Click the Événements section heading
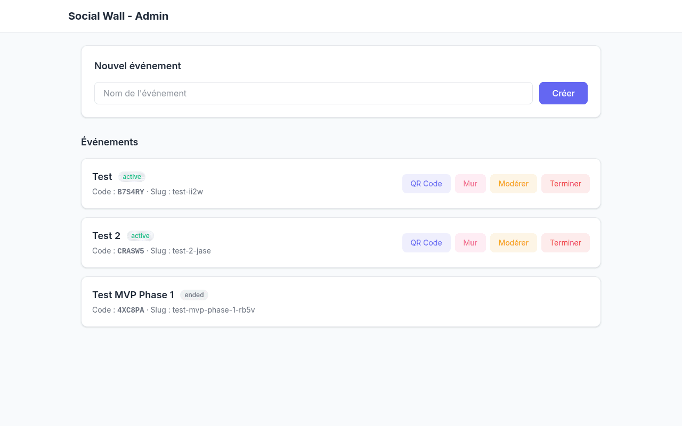Viewport: 682px width, 426px height. (x=109, y=142)
